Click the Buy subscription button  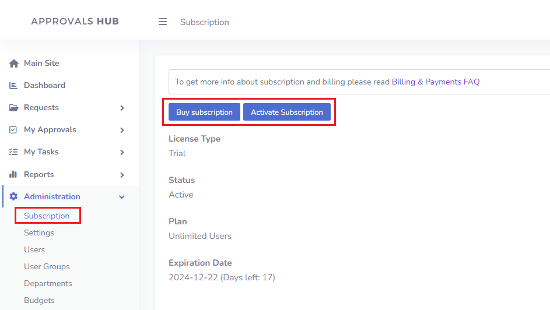click(x=204, y=112)
